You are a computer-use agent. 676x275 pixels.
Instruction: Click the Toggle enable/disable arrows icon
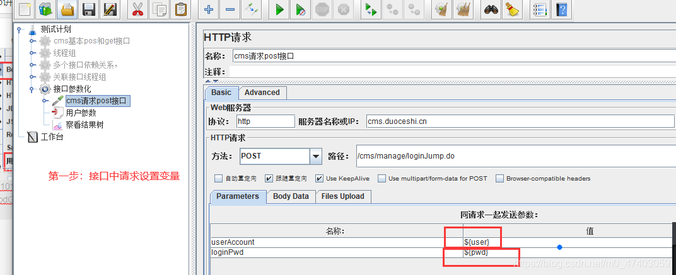(251, 9)
